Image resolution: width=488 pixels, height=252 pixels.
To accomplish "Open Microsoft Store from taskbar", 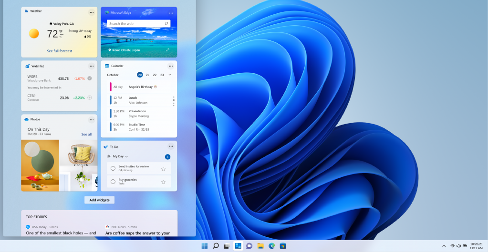I will (x=282, y=246).
